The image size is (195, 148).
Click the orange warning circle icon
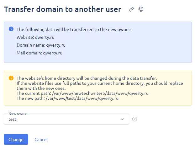point(11,78)
